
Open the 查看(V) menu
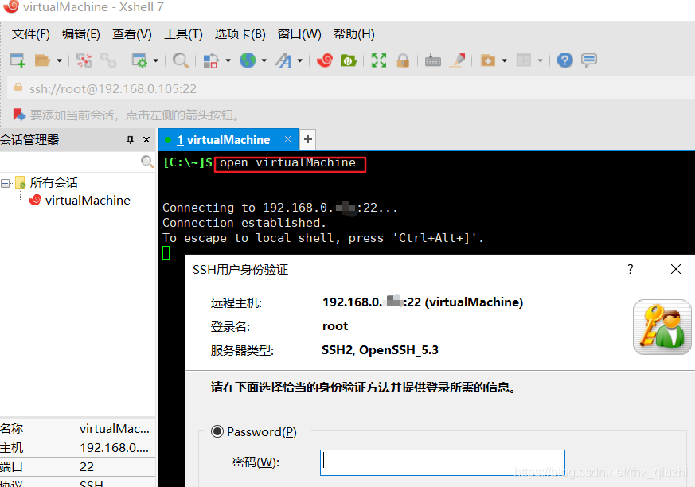[x=132, y=34]
